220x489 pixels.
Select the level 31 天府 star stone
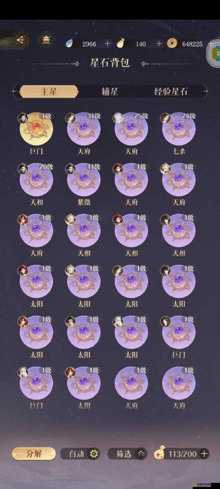coord(84,129)
